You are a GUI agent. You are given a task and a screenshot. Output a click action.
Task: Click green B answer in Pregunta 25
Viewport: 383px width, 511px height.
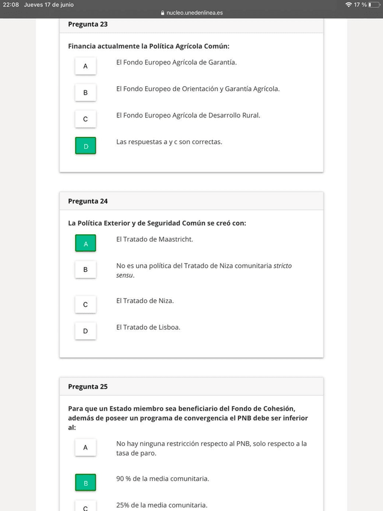tap(86, 483)
